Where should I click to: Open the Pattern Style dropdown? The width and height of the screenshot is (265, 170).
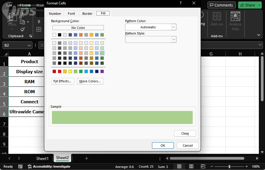point(174,40)
